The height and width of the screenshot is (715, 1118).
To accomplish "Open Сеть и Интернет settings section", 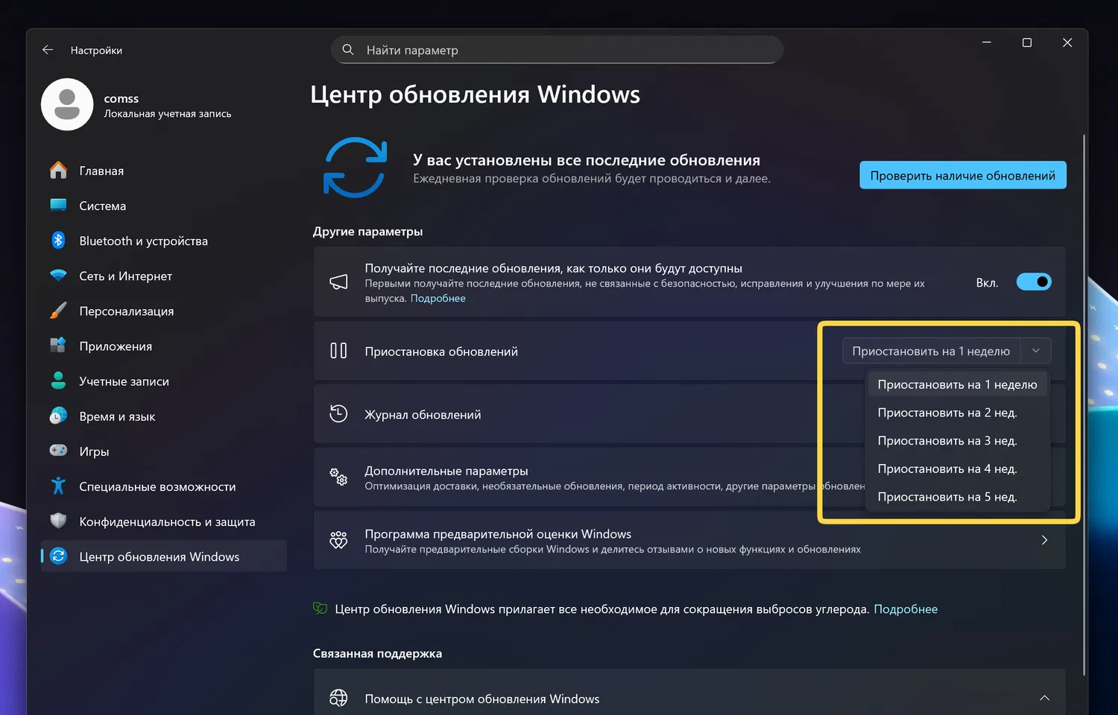I will [125, 276].
